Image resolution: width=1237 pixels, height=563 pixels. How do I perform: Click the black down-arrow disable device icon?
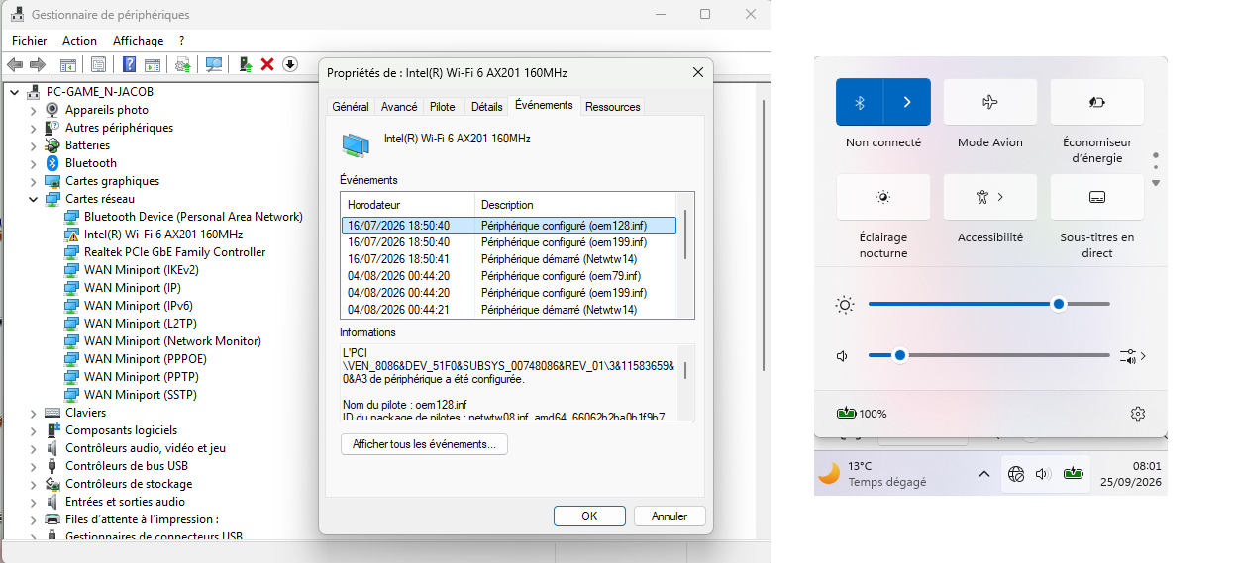pyautogui.click(x=290, y=64)
